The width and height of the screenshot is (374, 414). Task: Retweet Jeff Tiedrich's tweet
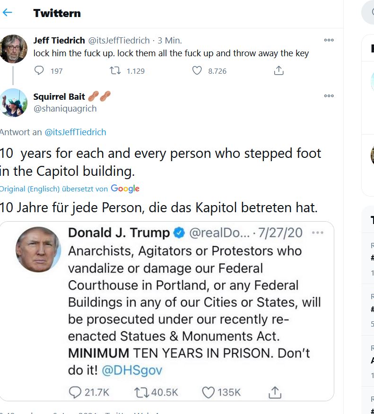coord(114,71)
